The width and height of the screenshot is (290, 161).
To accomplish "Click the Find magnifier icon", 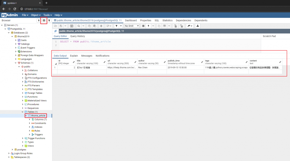I will click(79, 26).
